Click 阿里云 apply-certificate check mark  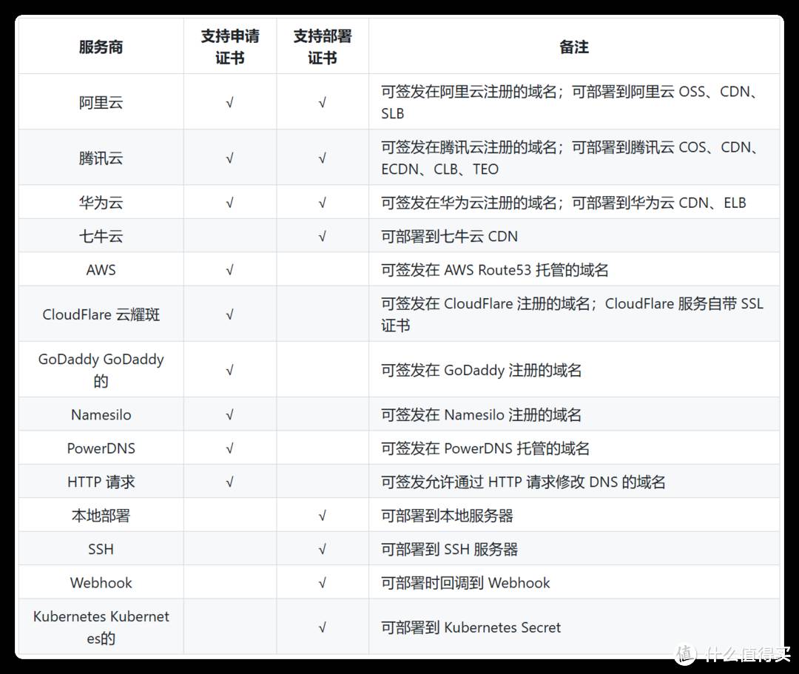click(230, 103)
